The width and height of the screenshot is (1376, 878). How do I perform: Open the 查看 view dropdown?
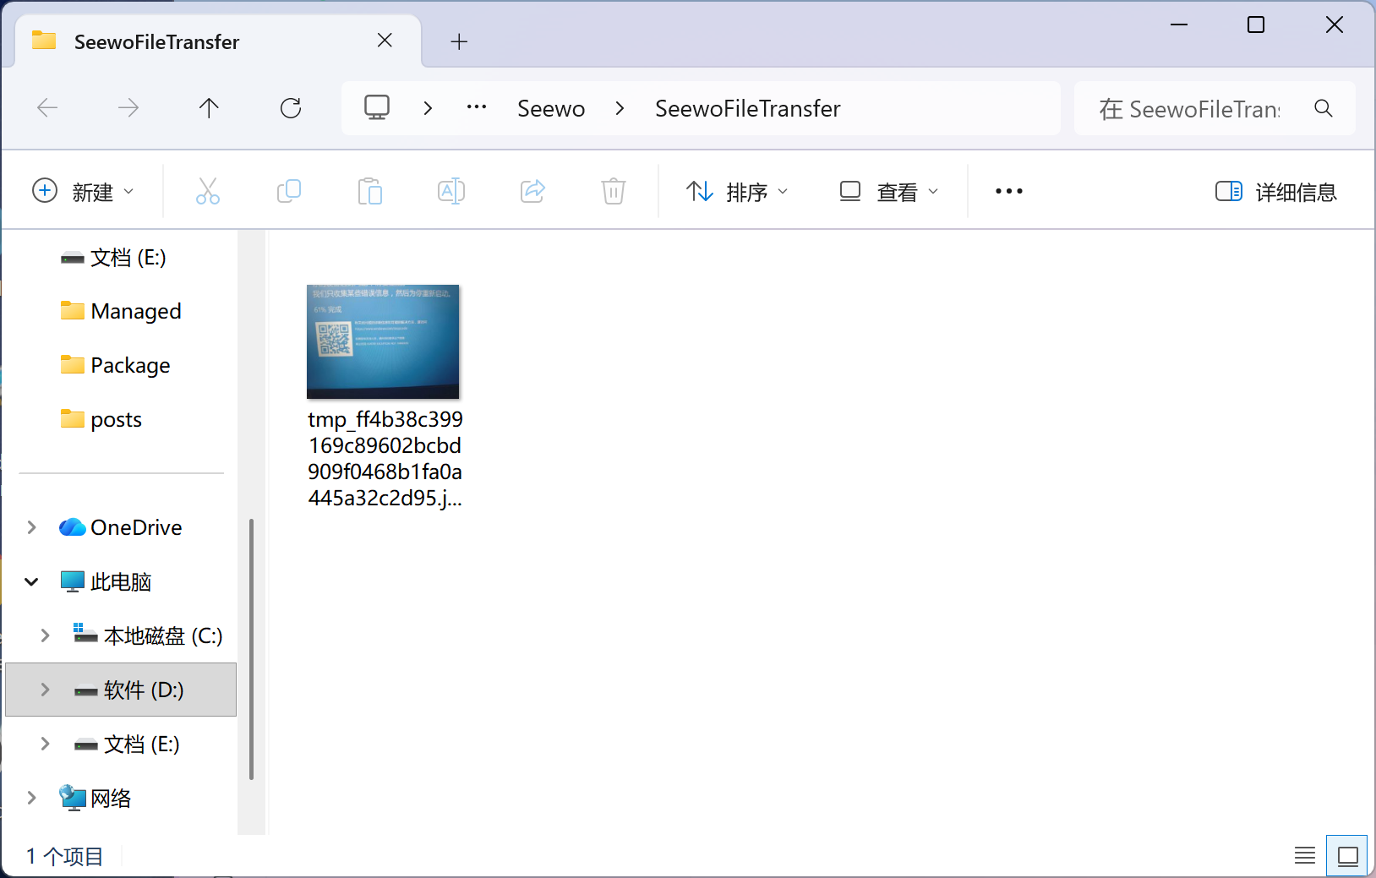pos(888,192)
